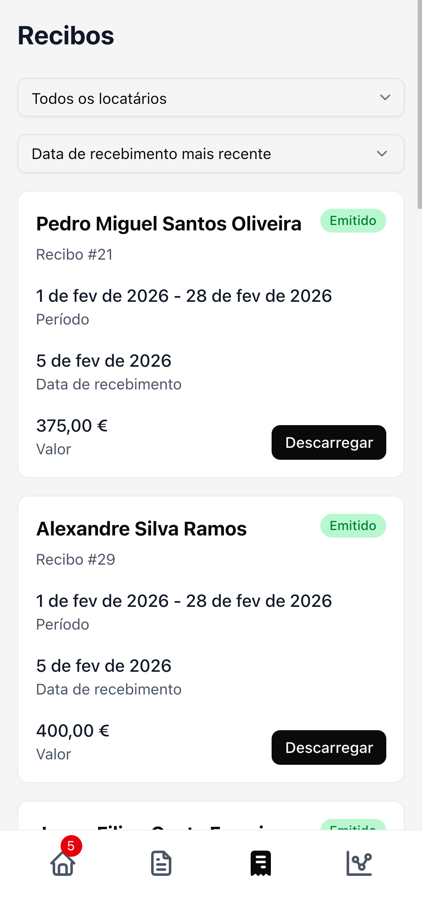
Task: Open the Data de recebimento mais recente sort menu
Action: (211, 154)
